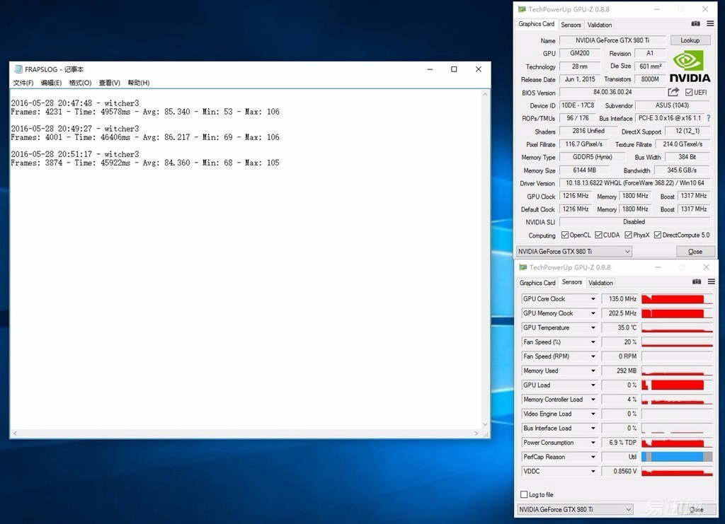Click the Name field showing NVIDIA GeForce GTX 980 Ti
725x524 pixels.
612,40
